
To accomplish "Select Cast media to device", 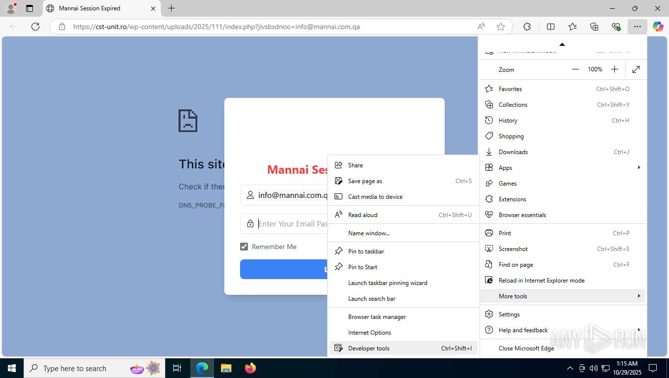I will 403,197.
